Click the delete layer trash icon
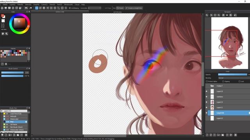The image size is (250, 140). 236,135
